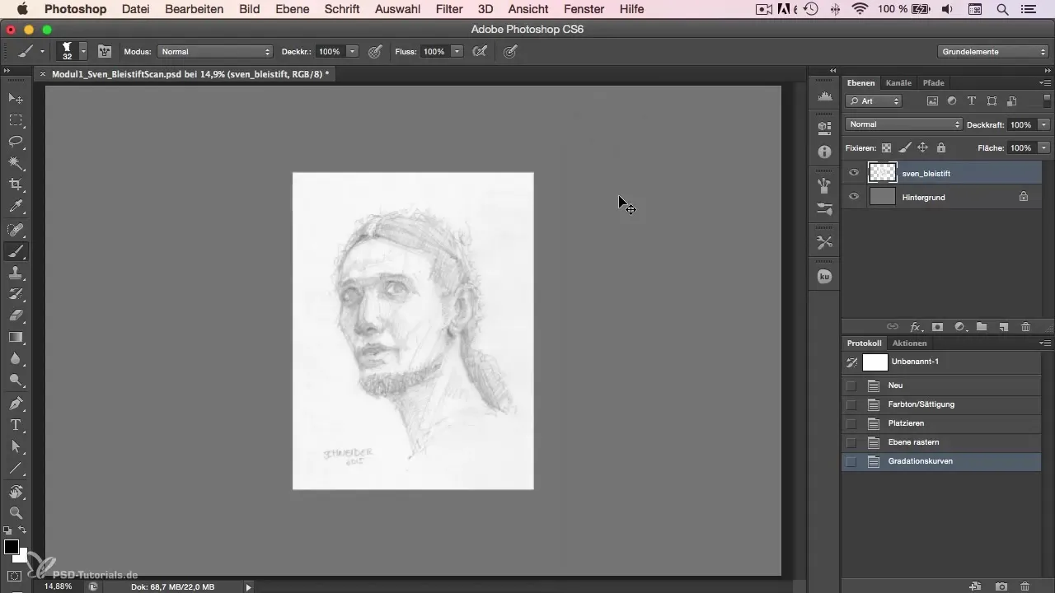Select the Blur tool
This screenshot has width=1055, height=593.
(x=16, y=358)
